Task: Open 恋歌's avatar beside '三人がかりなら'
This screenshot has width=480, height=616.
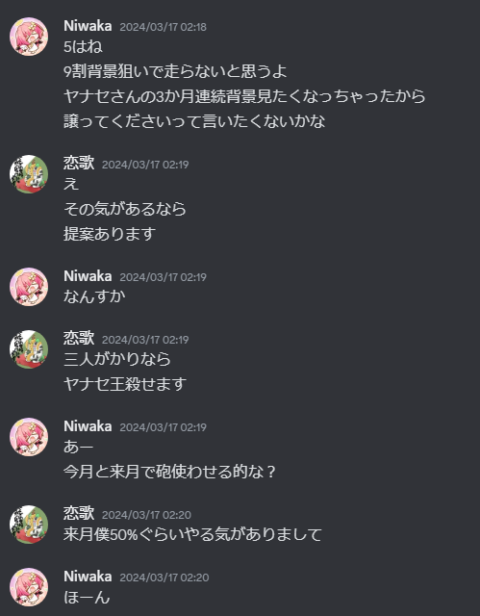Action: coord(29,349)
